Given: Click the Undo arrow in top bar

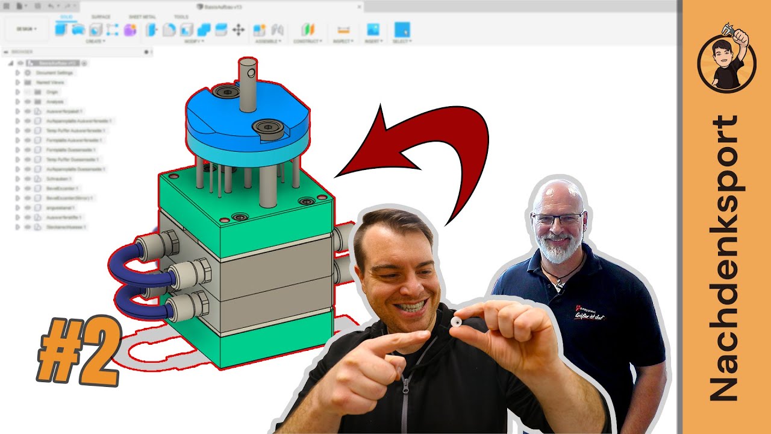Looking at the screenshot, I should click(51, 5).
